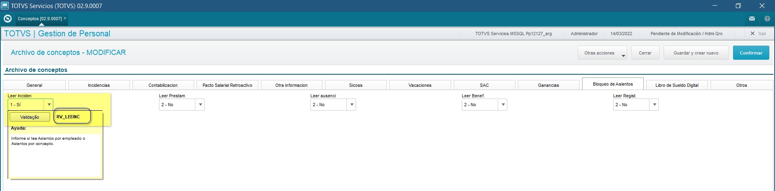Click Guardar y crear nuevo button
The image size is (775, 191).
point(696,53)
